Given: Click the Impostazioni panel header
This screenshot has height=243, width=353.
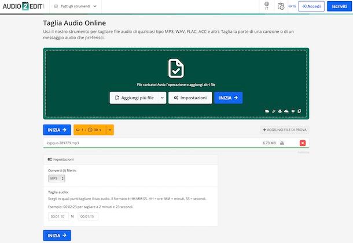Looking at the screenshot, I should point(130,159).
